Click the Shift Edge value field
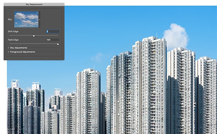Screen dimensions: 217x134 (x=53, y=31)
